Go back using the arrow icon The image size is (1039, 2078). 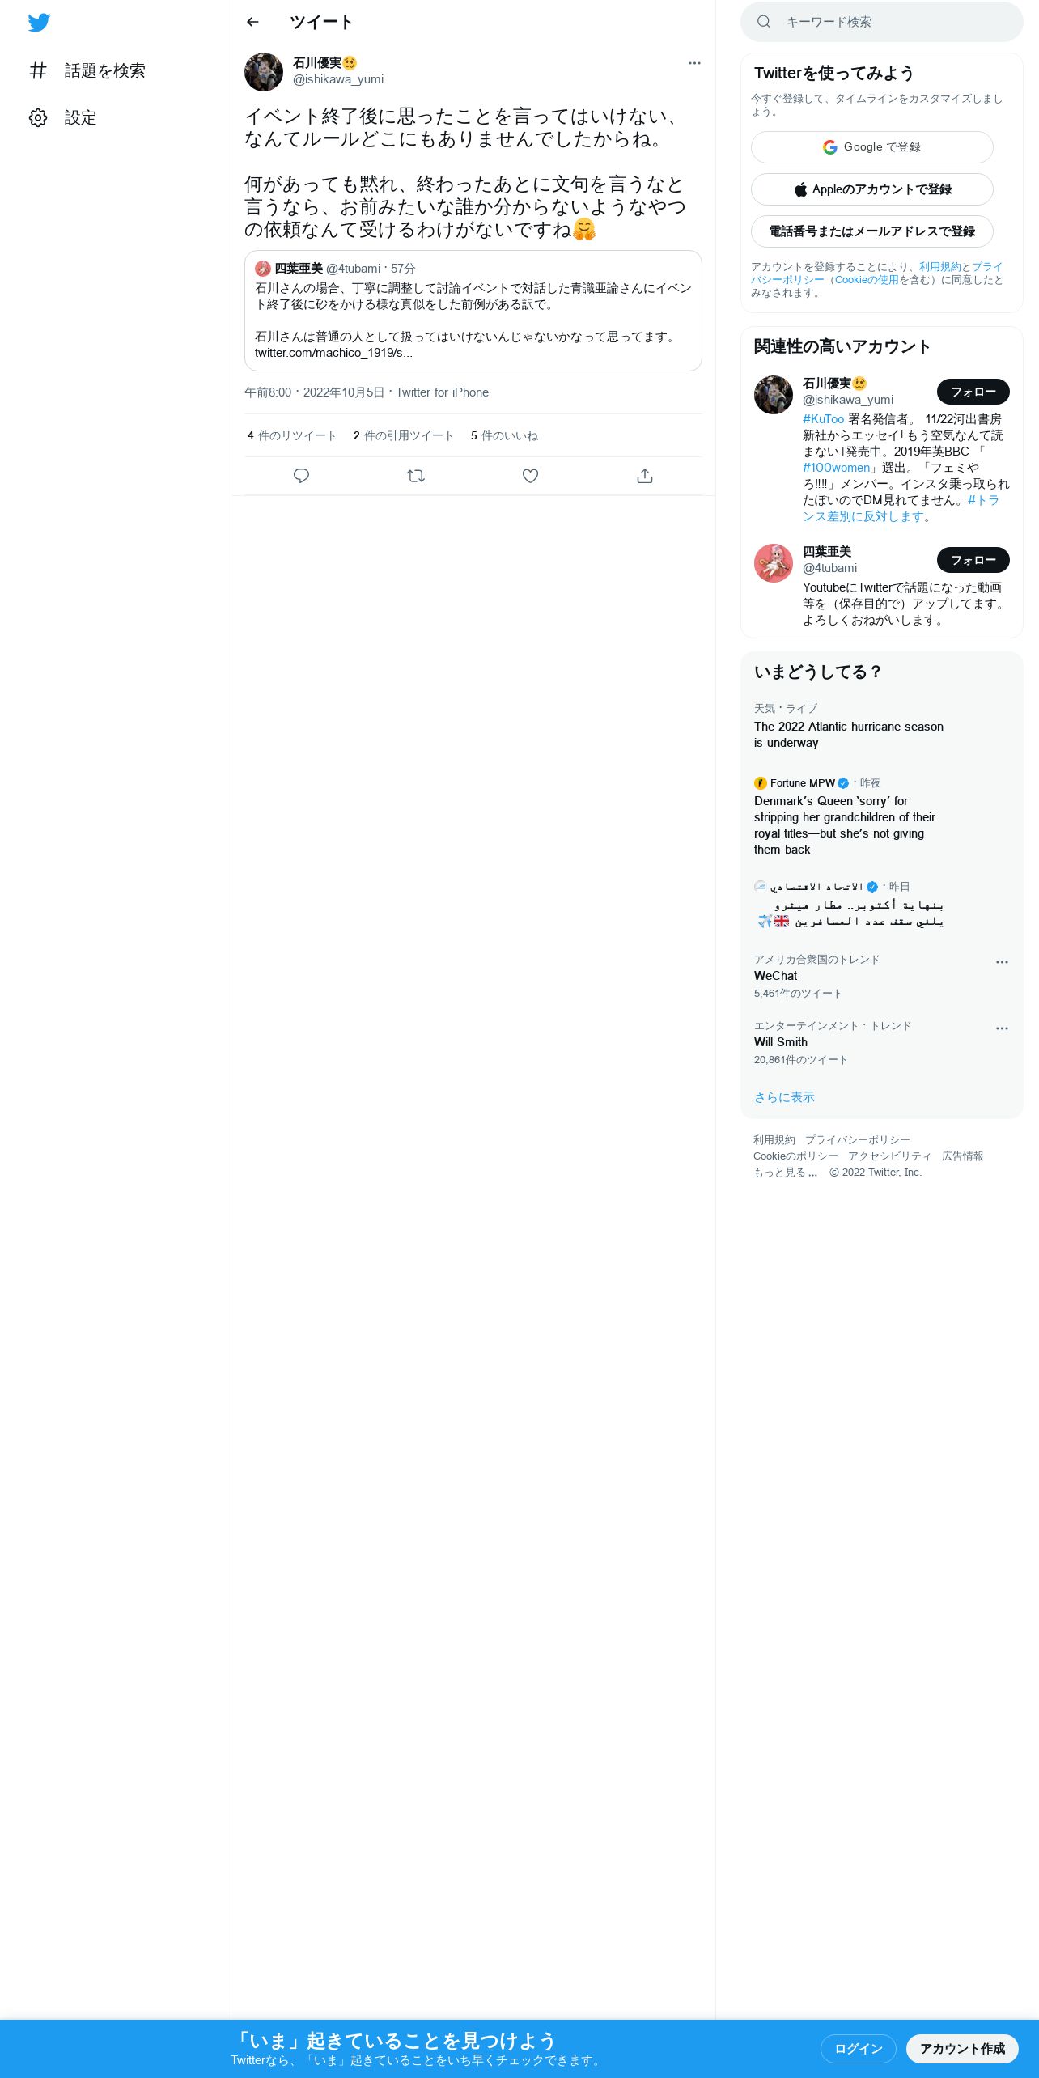[252, 22]
